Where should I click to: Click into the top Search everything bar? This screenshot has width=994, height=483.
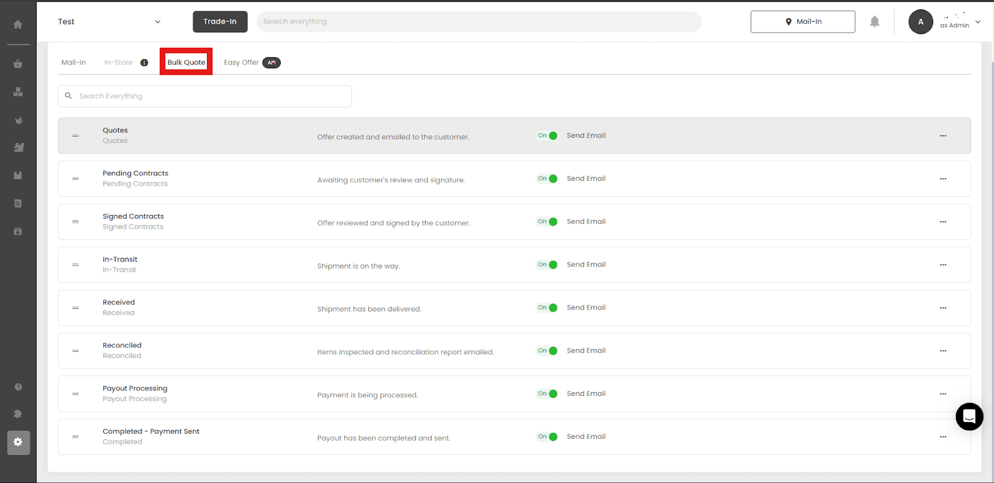(x=478, y=22)
